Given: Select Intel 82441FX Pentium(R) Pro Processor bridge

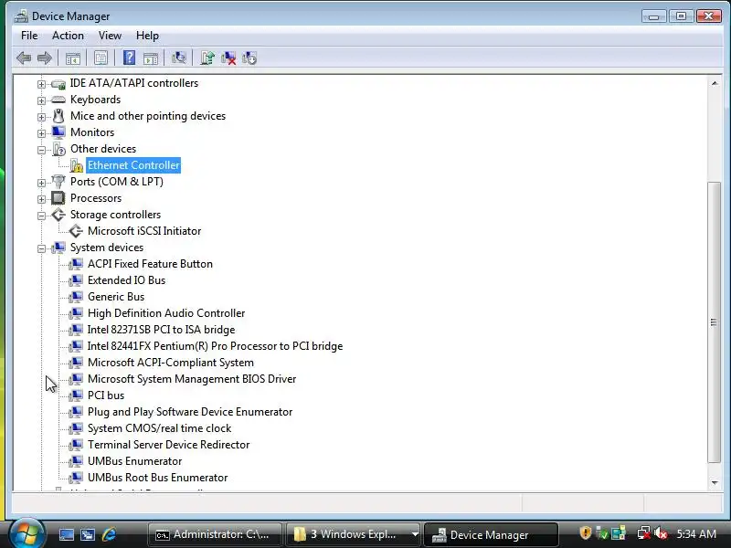Looking at the screenshot, I should coord(215,346).
